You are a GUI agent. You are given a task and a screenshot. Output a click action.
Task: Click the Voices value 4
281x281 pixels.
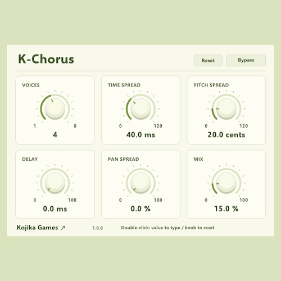tap(55, 135)
